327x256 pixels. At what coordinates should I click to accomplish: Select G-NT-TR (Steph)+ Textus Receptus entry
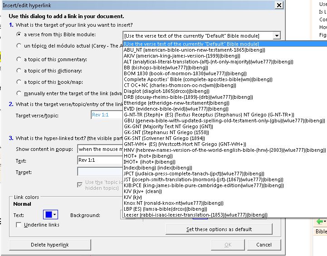tap(225, 115)
